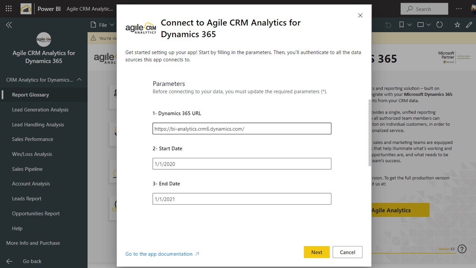Expand the bookmark dropdown chevron
The image size is (476, 268).
click(x=409, y=25)
